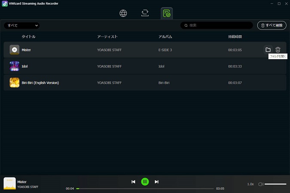Viewport: 290px width, 193px height.
Task: Click the 持続時間 column header
Action: (235, 36)
